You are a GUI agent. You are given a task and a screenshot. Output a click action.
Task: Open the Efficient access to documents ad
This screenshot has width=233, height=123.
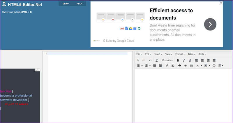[171, 14]
